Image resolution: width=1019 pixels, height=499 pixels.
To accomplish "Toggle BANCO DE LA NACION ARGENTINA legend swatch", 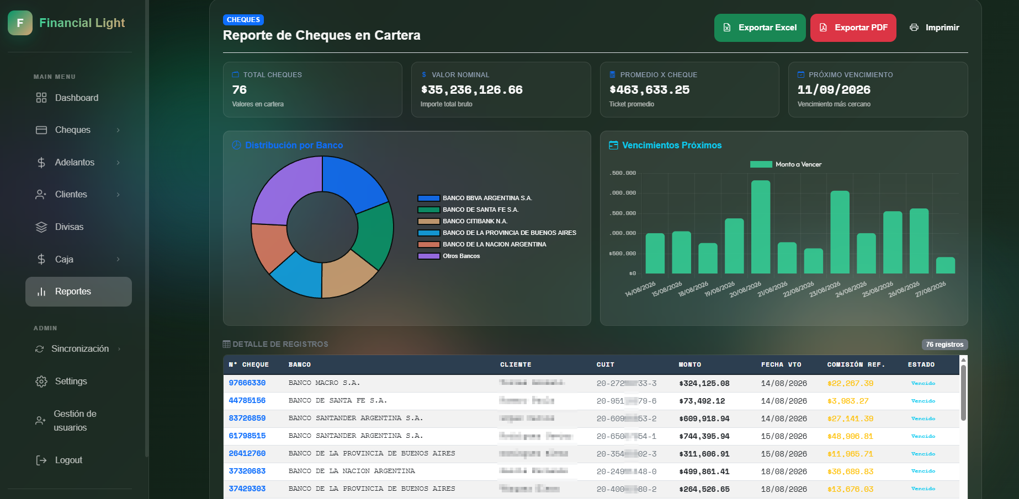I will [x=429, y=244].
